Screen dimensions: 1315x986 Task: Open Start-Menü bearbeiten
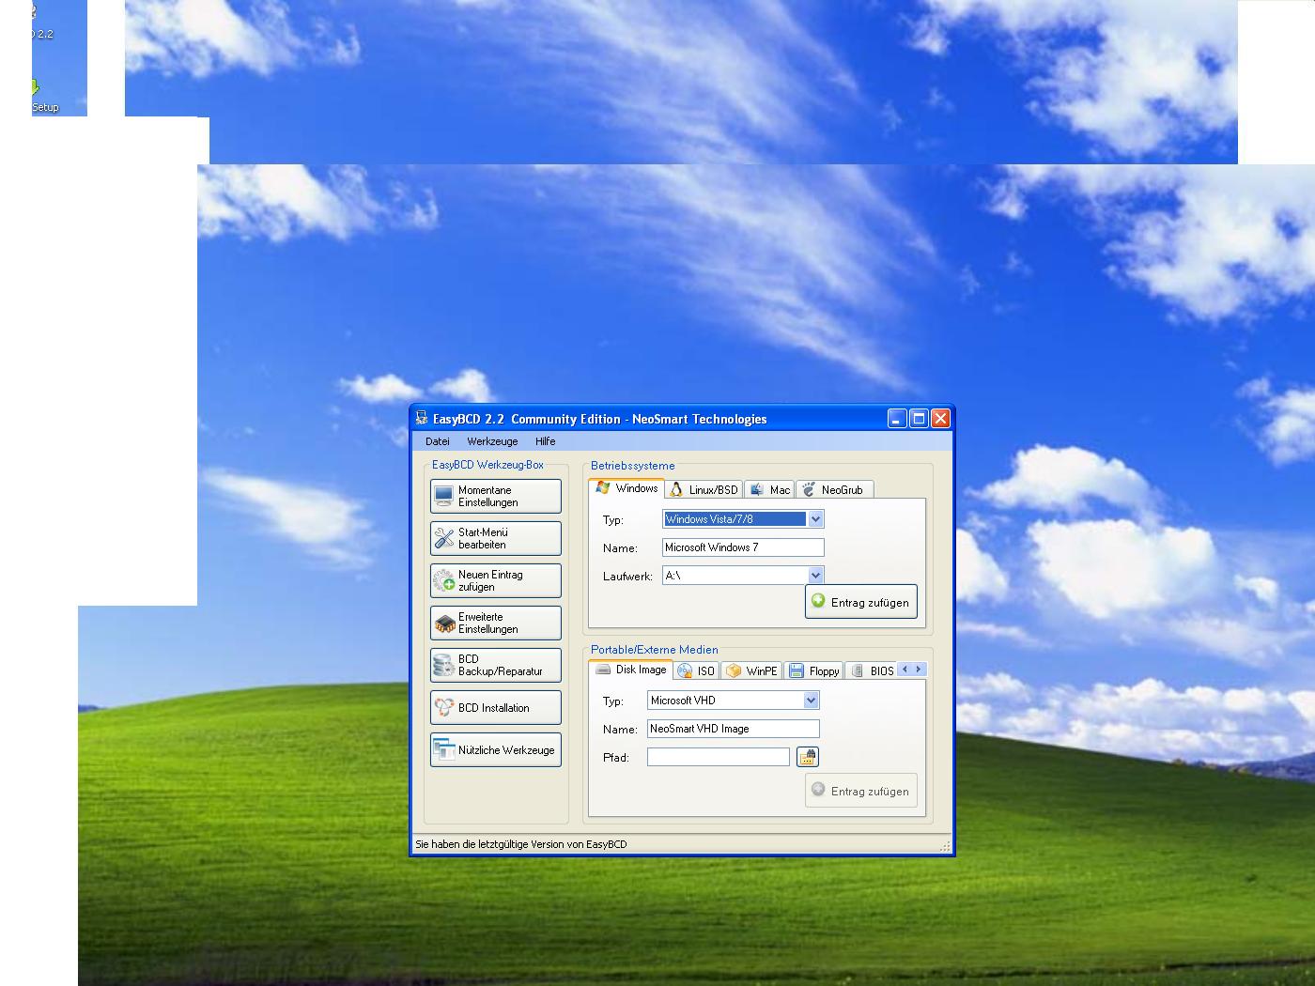[x=496, y=538]
